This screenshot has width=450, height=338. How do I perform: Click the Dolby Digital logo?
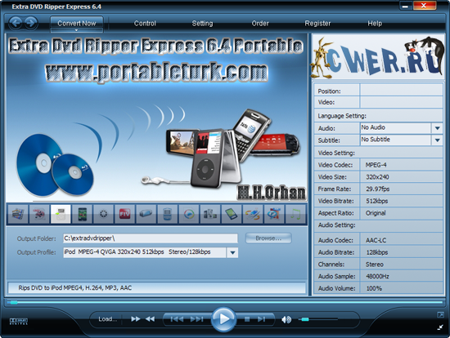pos(19,321)
